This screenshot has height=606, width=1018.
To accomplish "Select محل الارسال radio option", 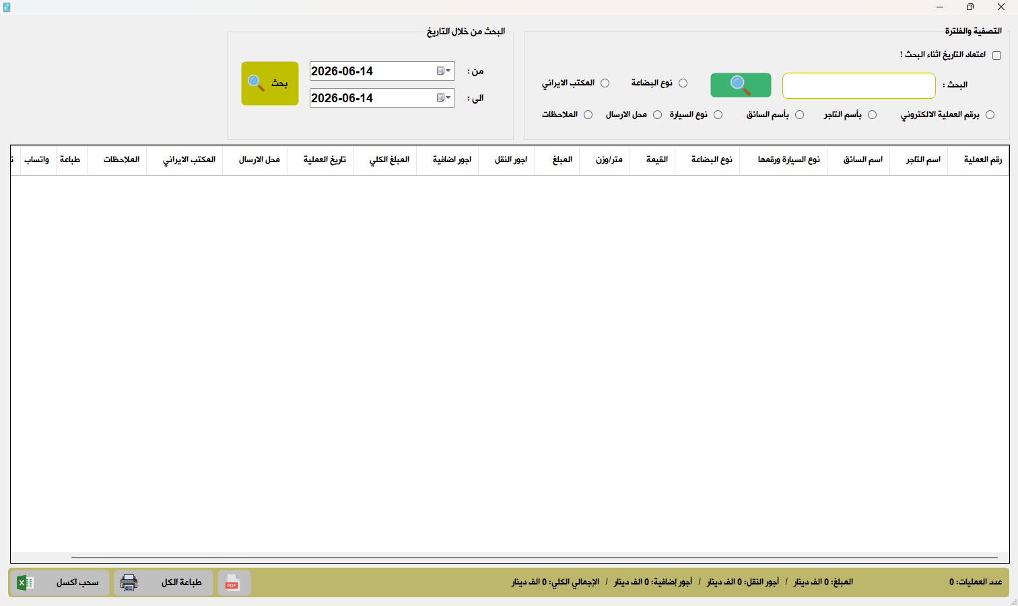I will click(657, 115).
